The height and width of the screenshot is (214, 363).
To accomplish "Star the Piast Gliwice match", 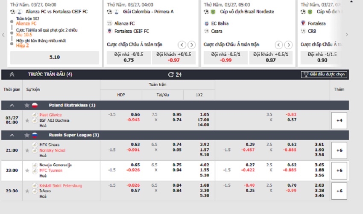I will pos(27,120).
